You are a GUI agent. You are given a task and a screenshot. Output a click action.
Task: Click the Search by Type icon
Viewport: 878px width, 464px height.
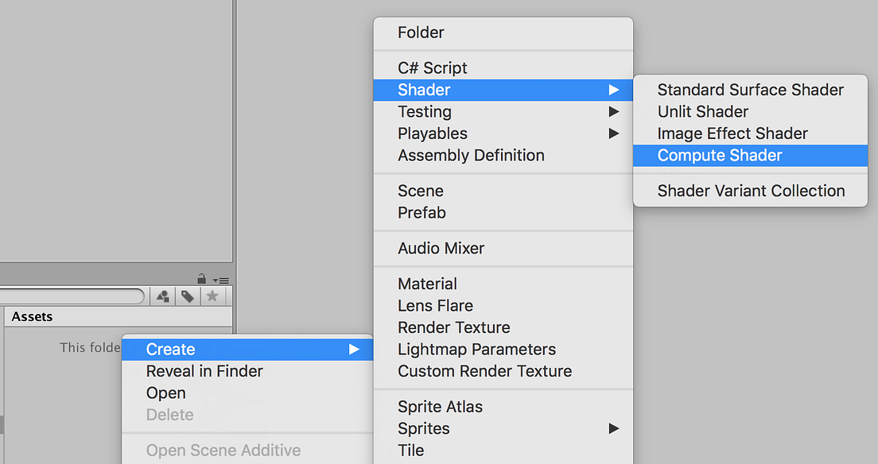coord(163,296)
